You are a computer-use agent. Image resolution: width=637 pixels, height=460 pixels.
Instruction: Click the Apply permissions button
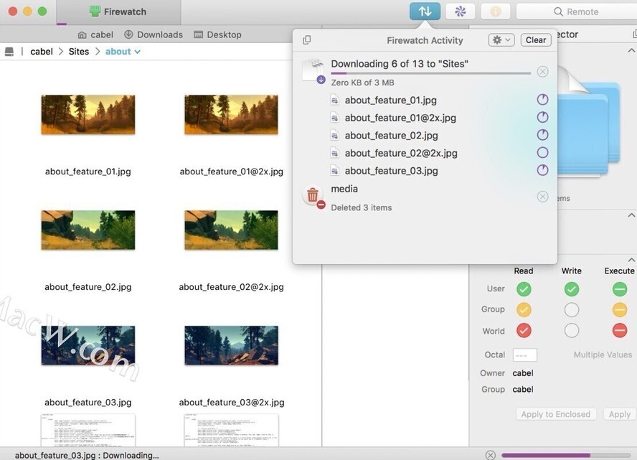[620, 414]
